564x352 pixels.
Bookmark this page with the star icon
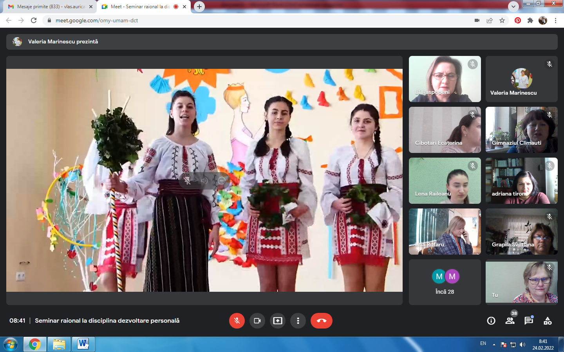[502, 20]
